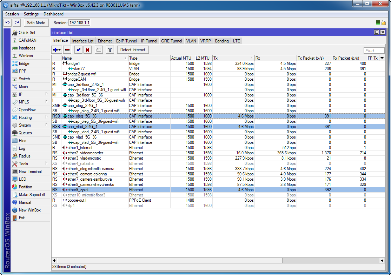The image size is (391, 275).
Task: Expand the IP submenu
Action: click(46, 94)
